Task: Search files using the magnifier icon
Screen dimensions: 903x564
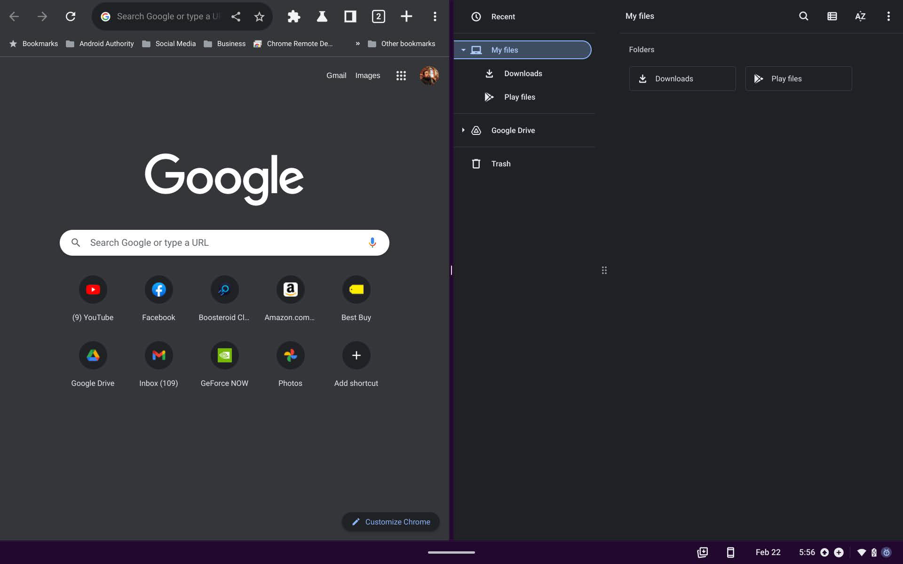Action: [803, 16]
